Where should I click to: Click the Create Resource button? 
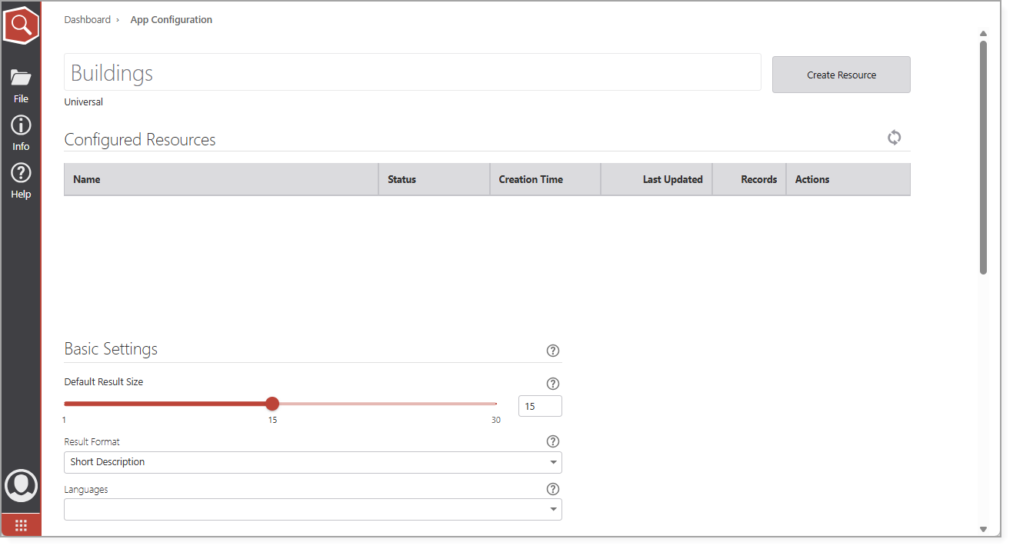pyautogui.click(x=841, y=75)
